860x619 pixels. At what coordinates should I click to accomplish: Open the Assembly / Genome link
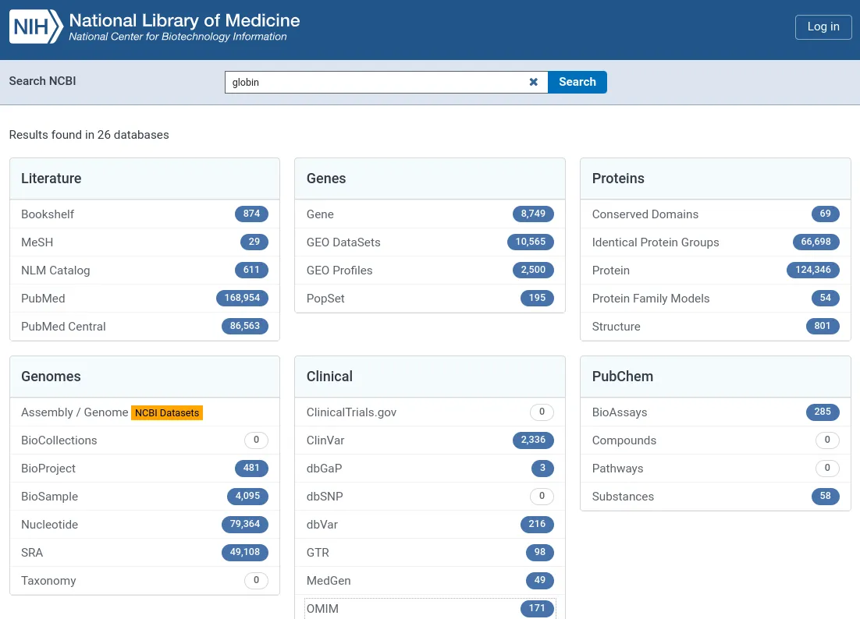(x=73, y=412)
